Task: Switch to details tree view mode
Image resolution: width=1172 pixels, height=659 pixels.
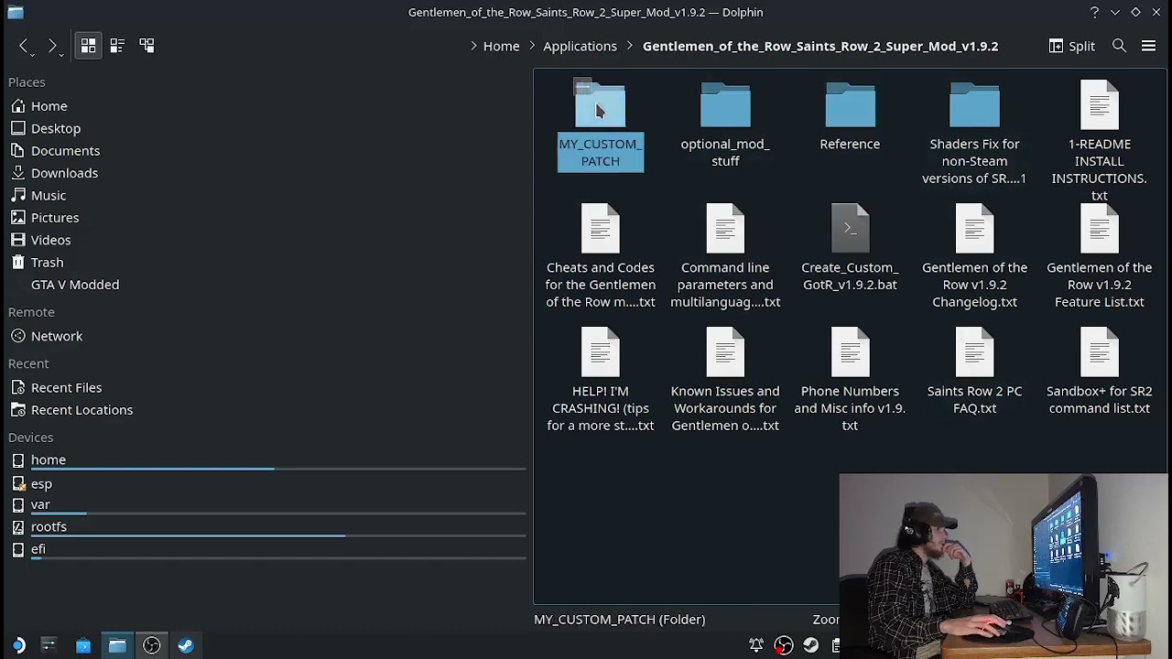Action: (146, 45)
